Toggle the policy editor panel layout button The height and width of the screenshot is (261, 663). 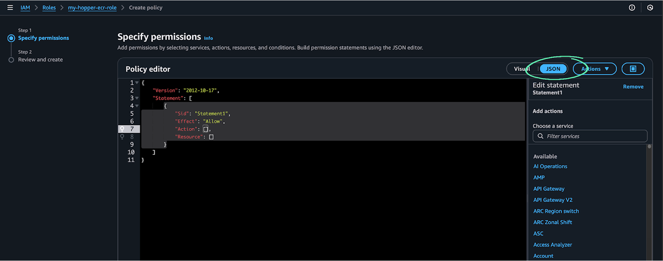click(x=633, y=69)
